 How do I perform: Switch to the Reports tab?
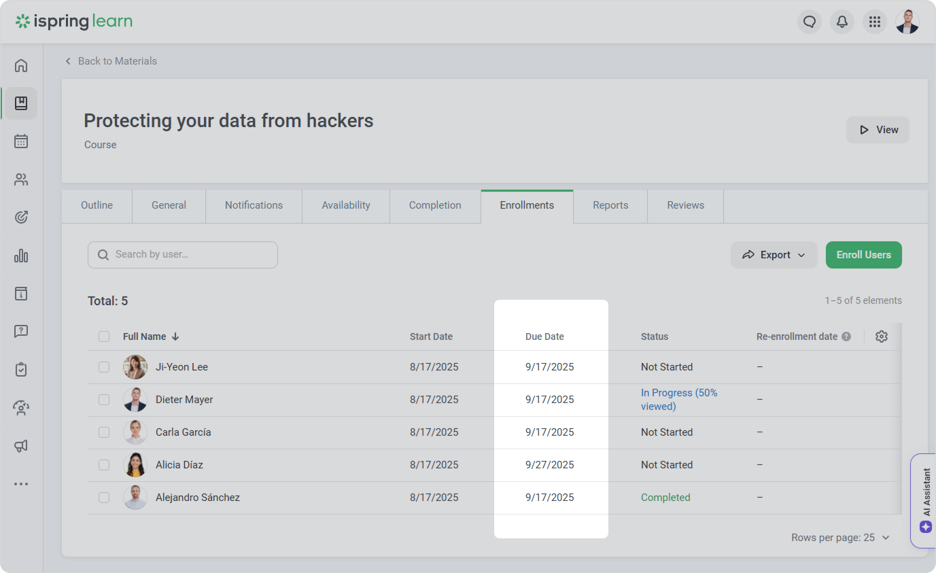pos(610,205)
